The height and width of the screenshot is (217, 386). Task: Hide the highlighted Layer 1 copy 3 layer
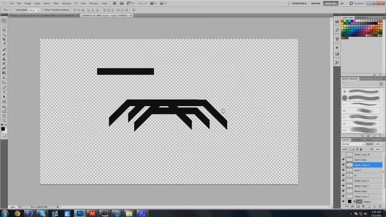point(343,165)
